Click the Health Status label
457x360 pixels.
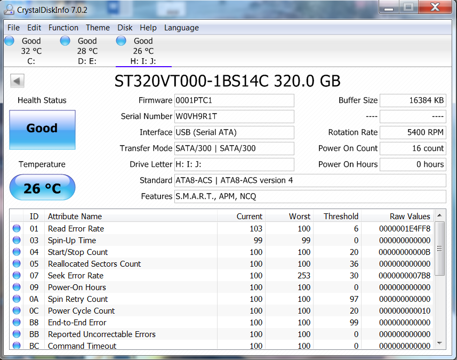pyautogui.click(x=42, y=100)
